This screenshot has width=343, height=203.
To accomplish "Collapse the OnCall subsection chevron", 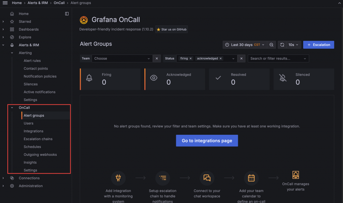I will point(12,108).
